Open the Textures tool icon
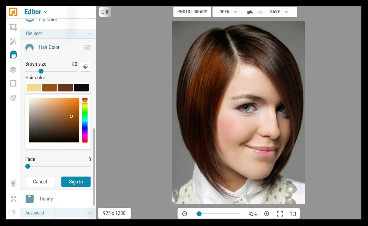 click(x=13, y=98)
